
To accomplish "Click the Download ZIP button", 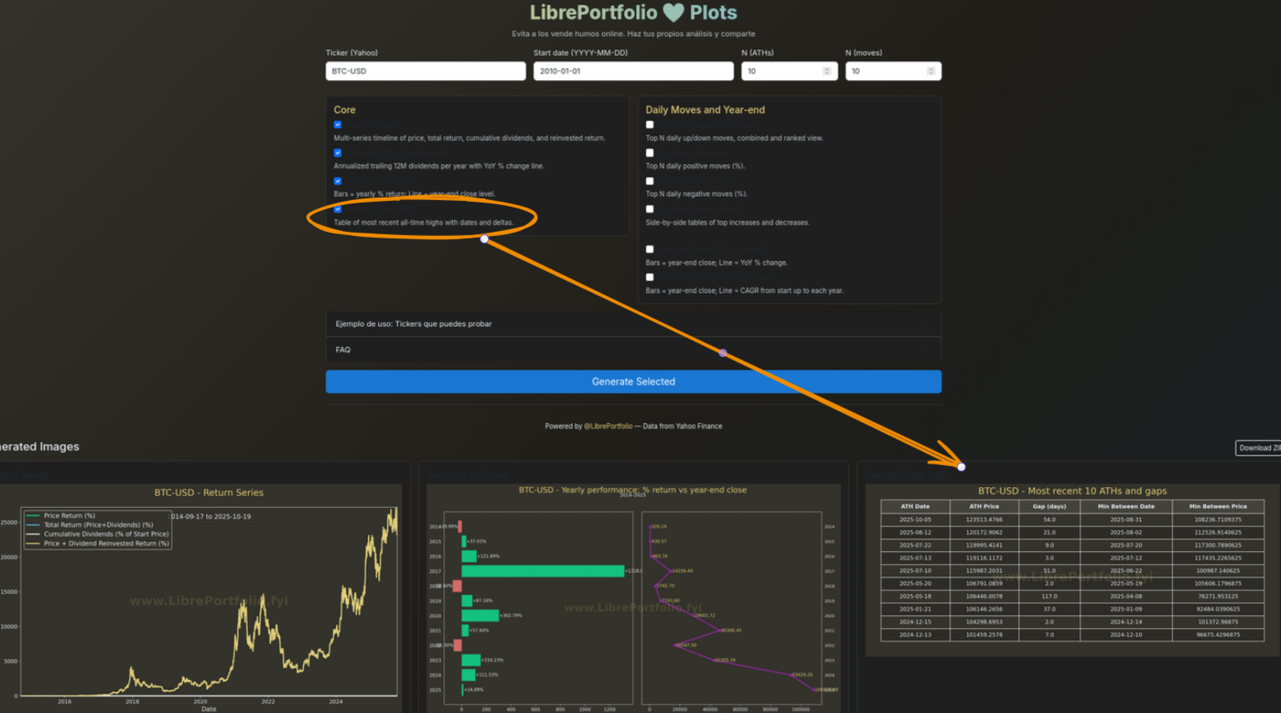I will tap(1258, 448).
